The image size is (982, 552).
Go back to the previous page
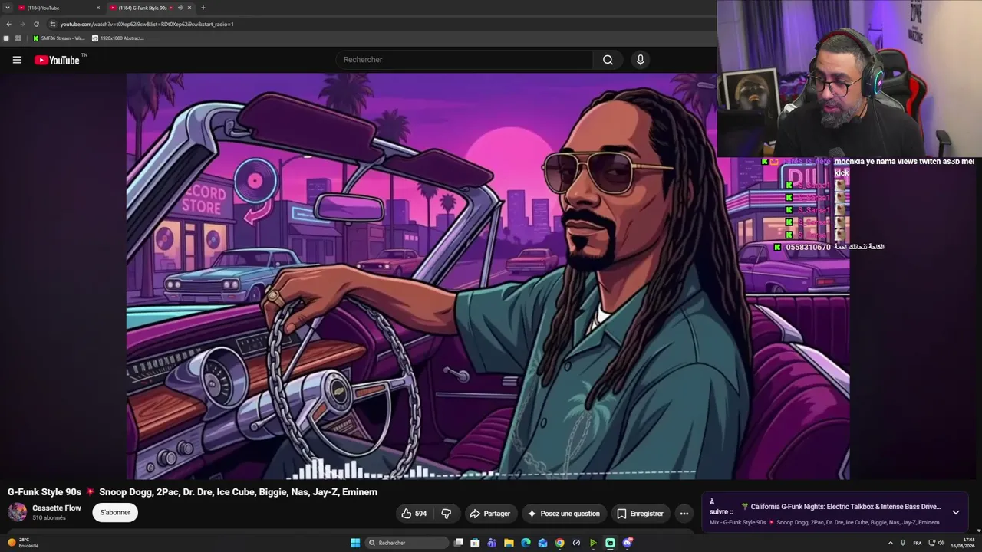tap(8, 24)
